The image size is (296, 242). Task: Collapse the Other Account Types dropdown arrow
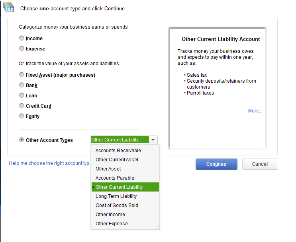click(x=153, y=140)
